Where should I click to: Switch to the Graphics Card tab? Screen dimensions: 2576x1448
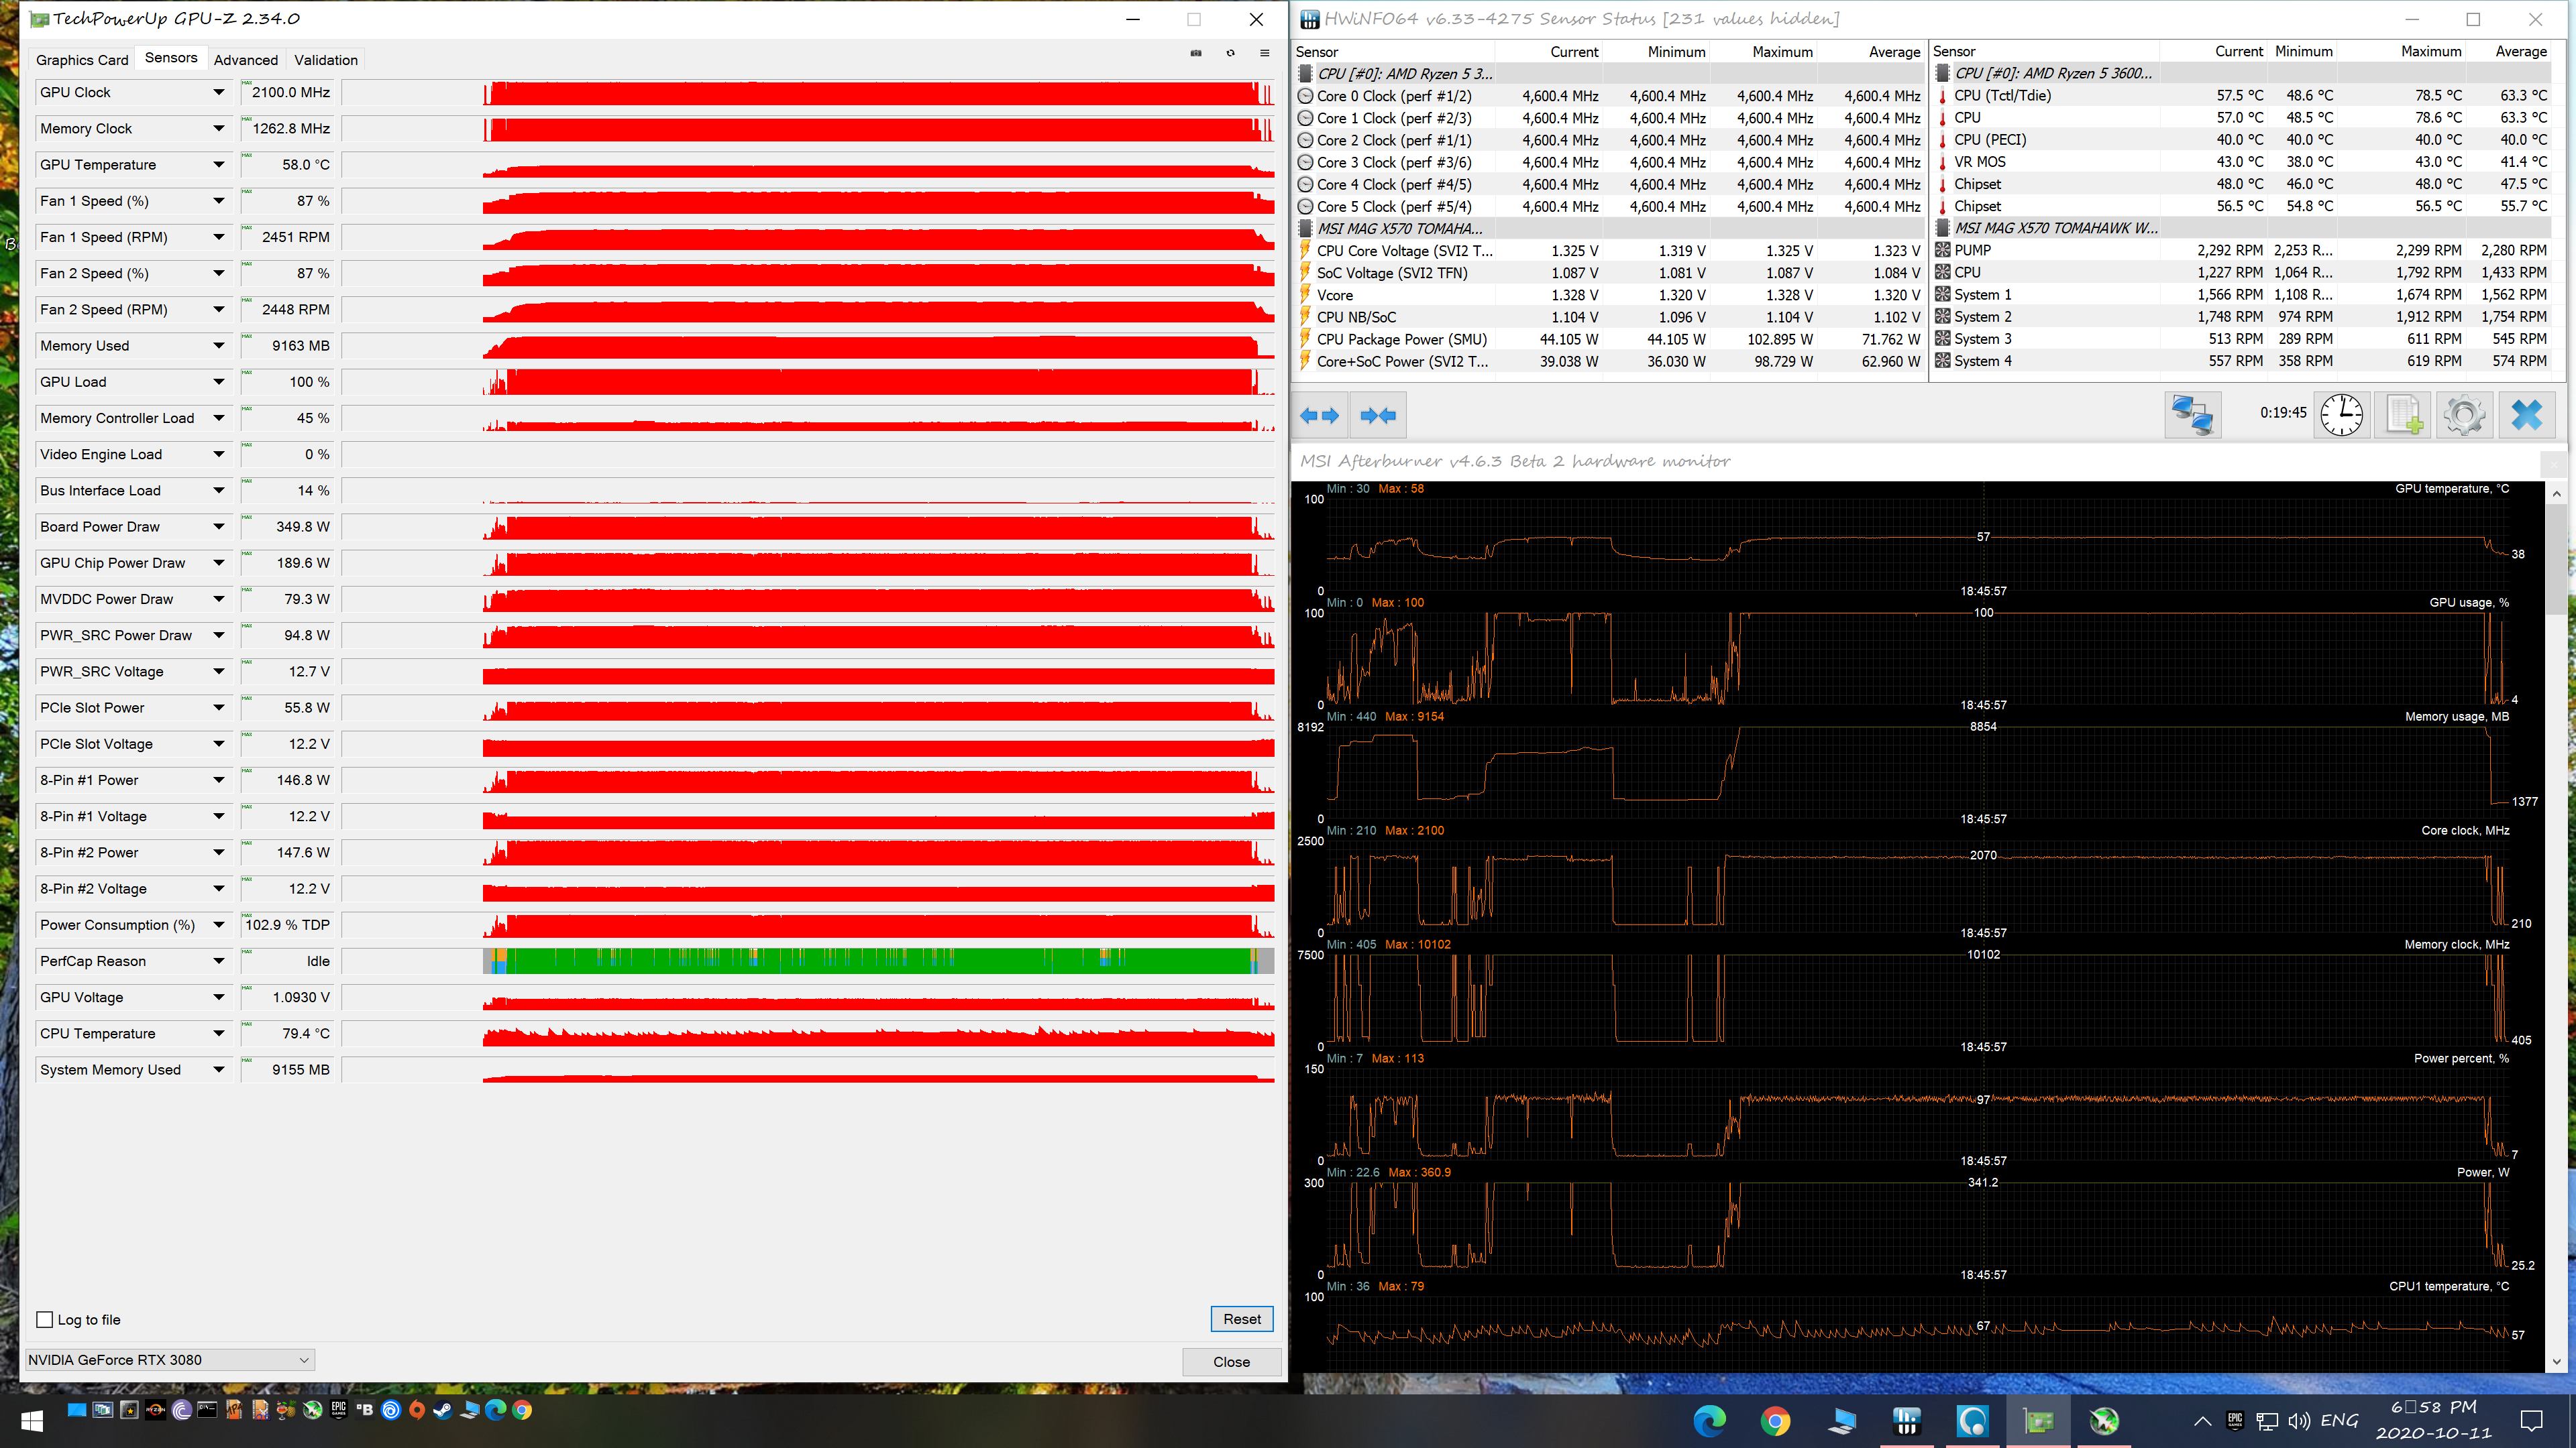click(x=82, y=60)
